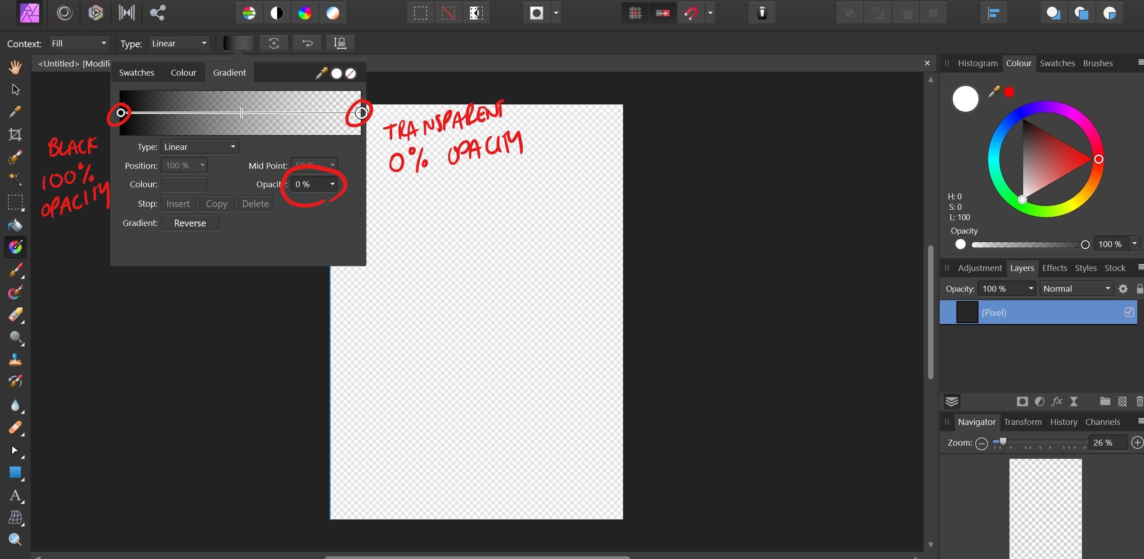Click the Navigator zoom percentage field
This screenshot has width=1144, height=559.
[1107, 442]
